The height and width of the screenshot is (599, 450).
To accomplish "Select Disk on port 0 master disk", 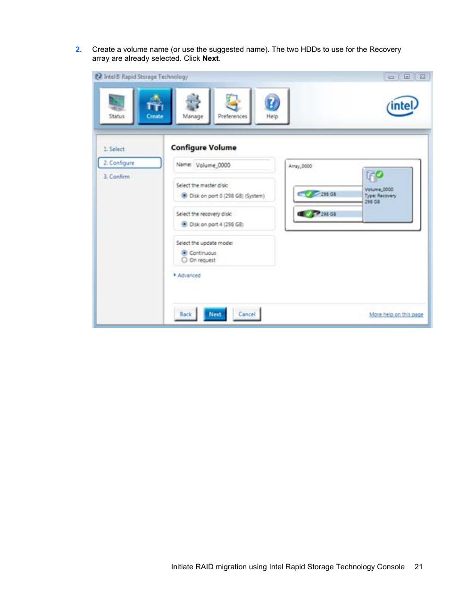I will pos(184,196).
